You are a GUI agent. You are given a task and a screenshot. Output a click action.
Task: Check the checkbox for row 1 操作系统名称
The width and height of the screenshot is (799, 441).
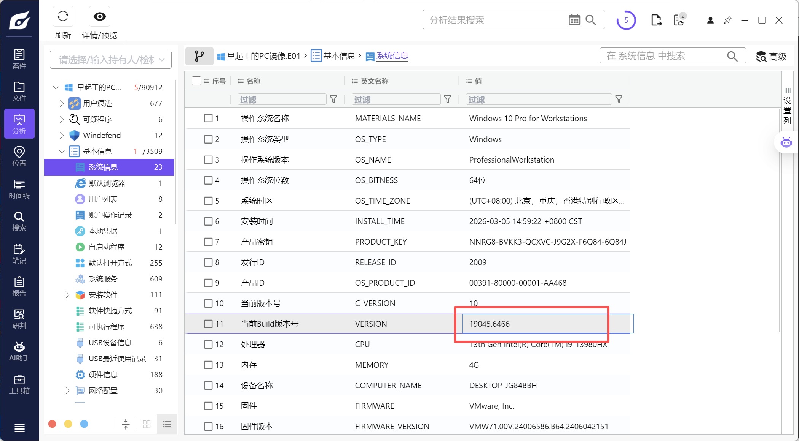(x=208, y=118)
